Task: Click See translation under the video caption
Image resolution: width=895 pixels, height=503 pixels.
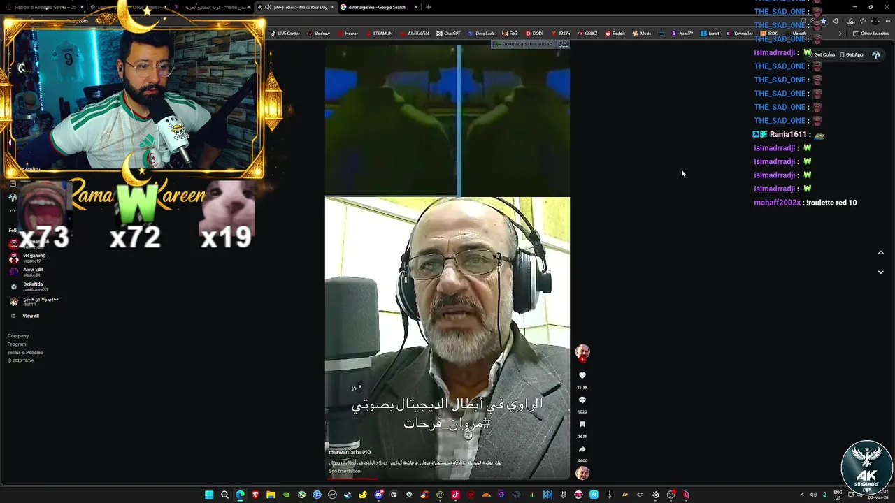Action: click(x=345, y=471)
